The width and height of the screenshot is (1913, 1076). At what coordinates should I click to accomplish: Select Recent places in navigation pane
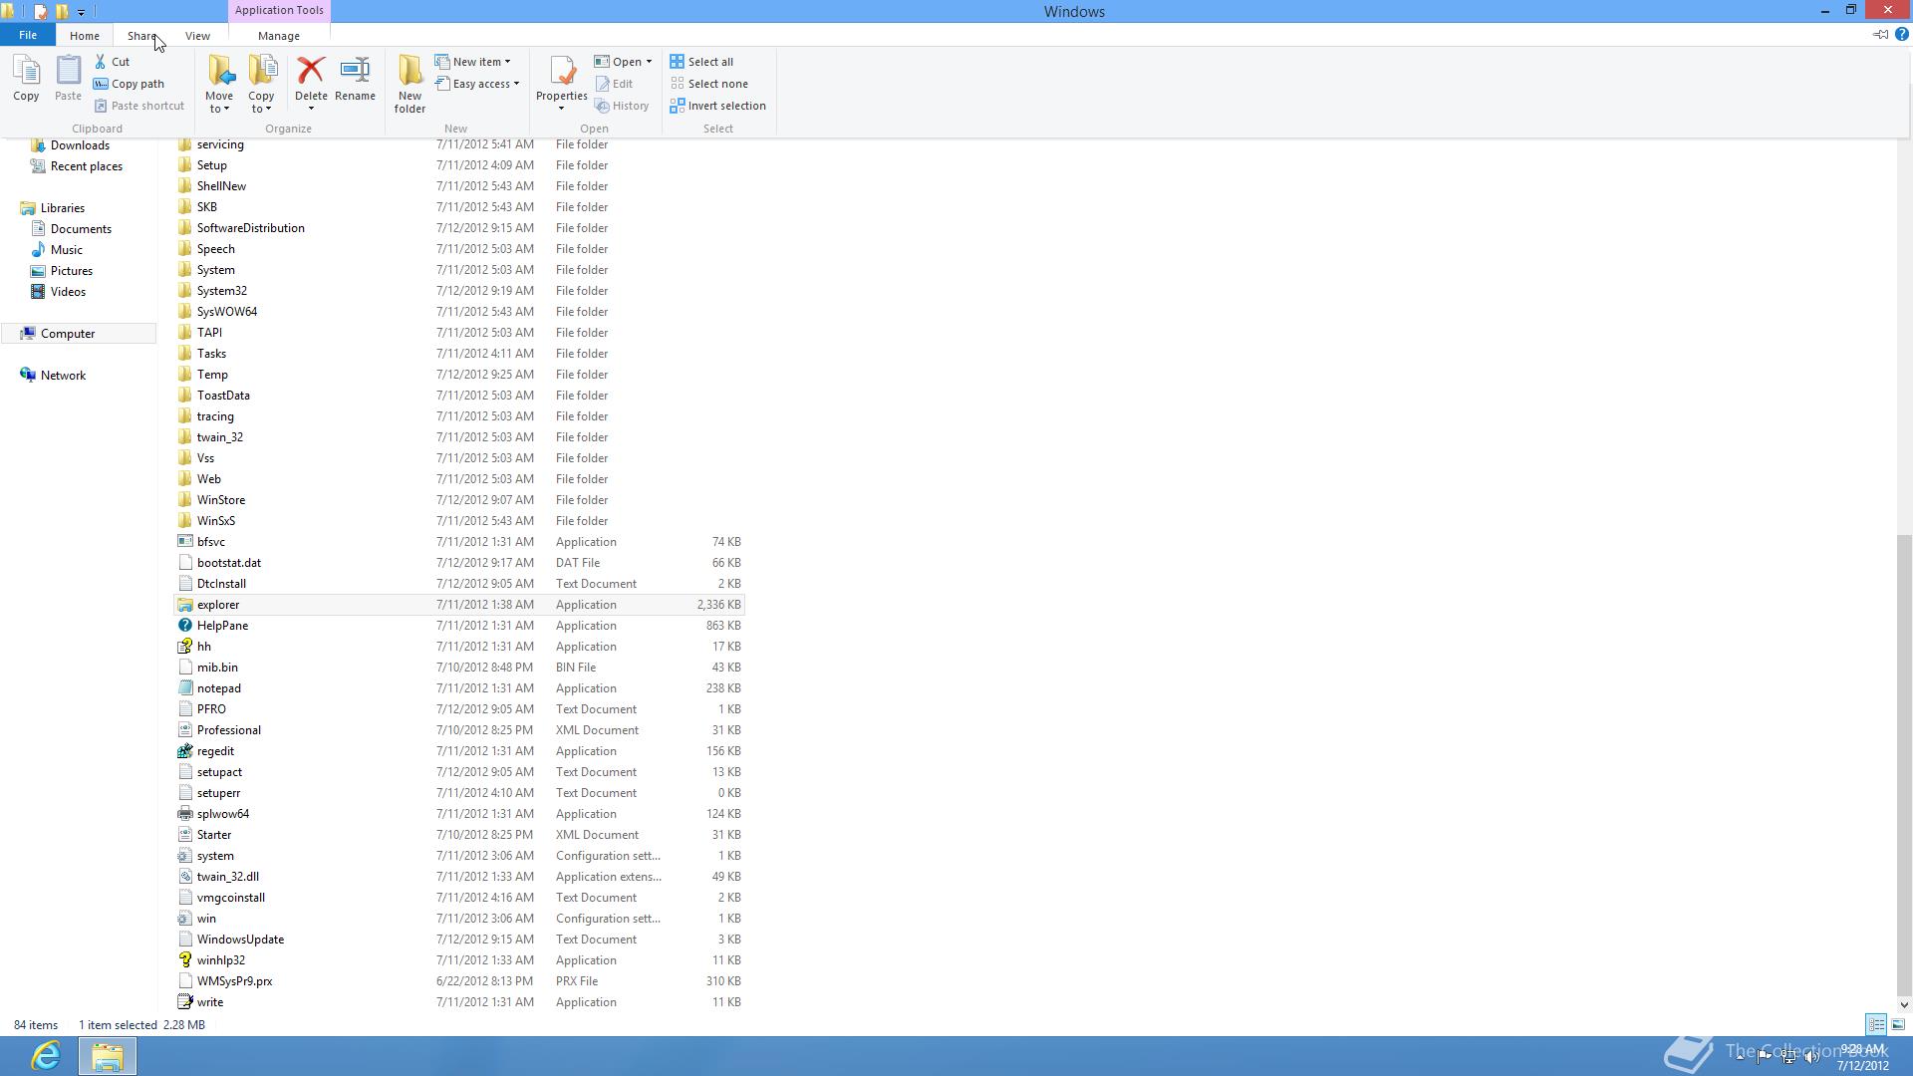[x=76, y=166]
